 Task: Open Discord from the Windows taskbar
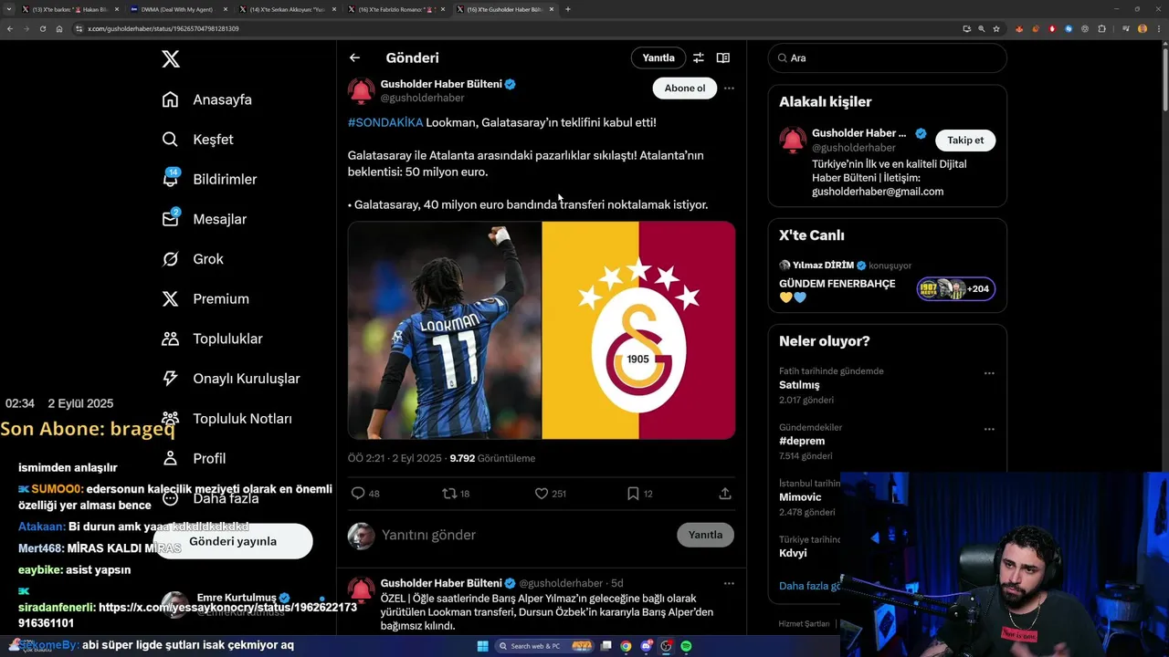pos(647,646)
